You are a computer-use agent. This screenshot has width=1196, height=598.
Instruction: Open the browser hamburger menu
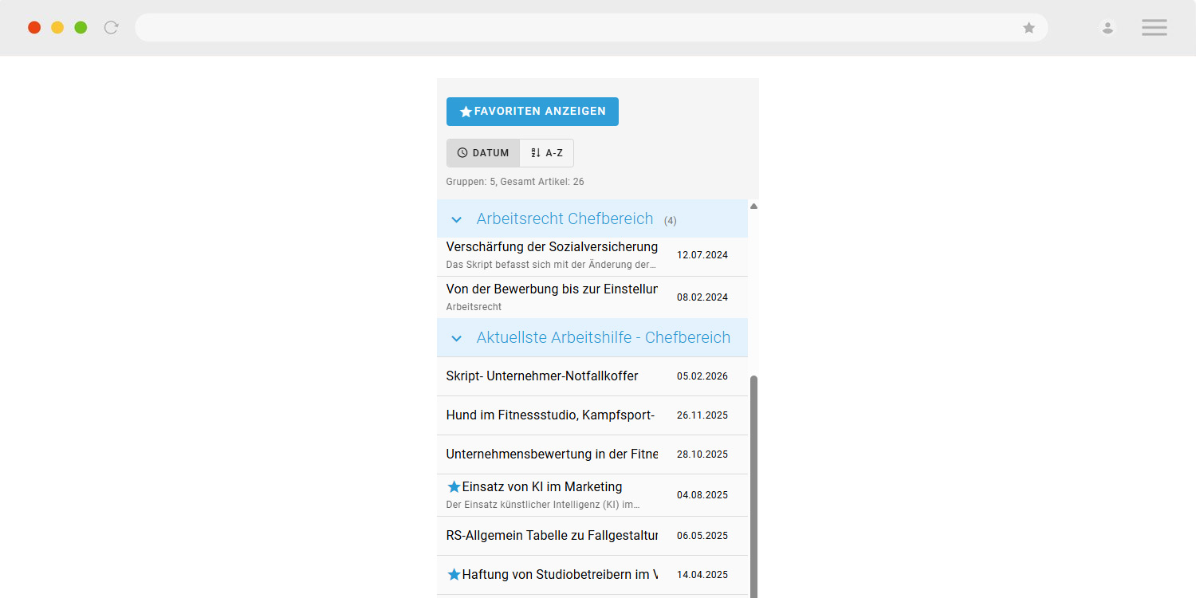pyautogui.click(x=1154, y=28)
